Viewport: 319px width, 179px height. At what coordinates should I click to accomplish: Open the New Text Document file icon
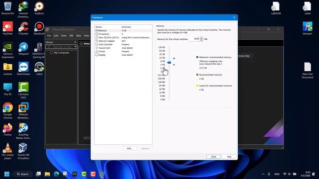[x=308, y=71]
